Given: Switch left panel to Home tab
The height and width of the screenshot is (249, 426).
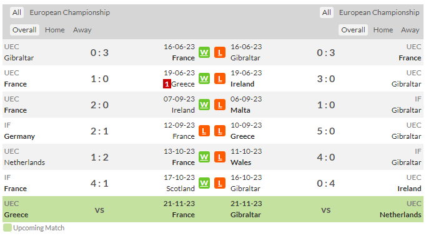Looking at the screenshot, I should (x=55, y=30).
